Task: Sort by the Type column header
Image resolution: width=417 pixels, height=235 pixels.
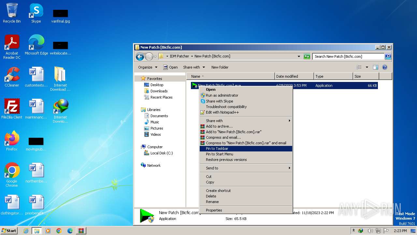Action: point(334,76)
